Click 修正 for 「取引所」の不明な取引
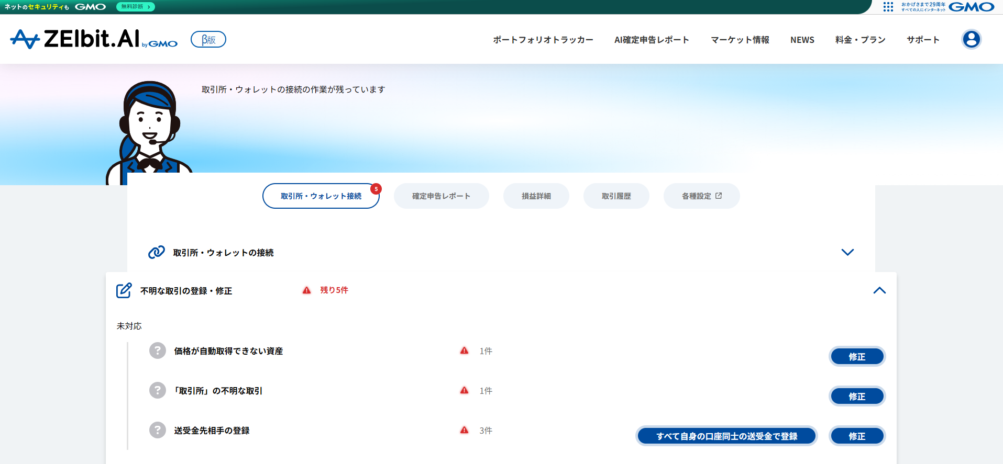 (857, 397)
